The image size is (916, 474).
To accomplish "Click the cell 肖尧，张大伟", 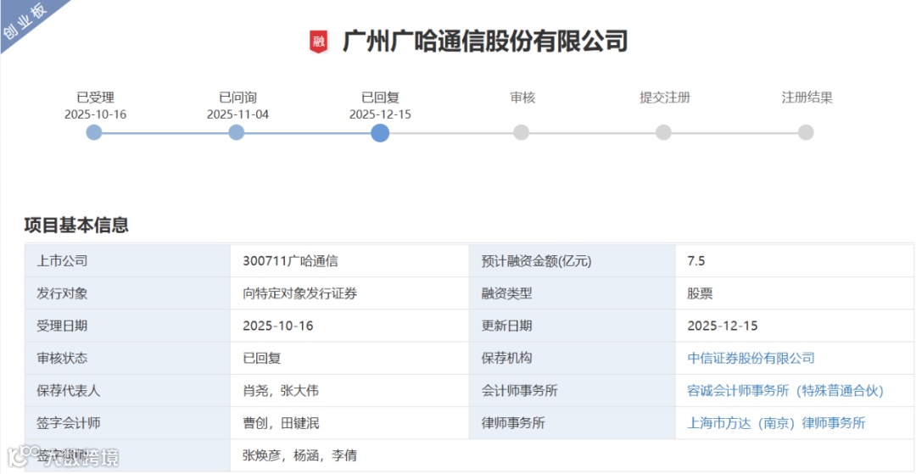I will [281, 391].
